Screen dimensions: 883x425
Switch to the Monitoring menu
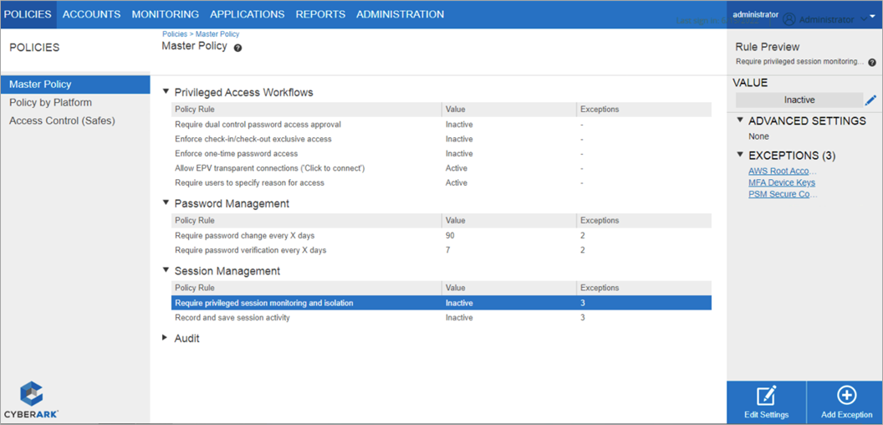click(165, 14)
